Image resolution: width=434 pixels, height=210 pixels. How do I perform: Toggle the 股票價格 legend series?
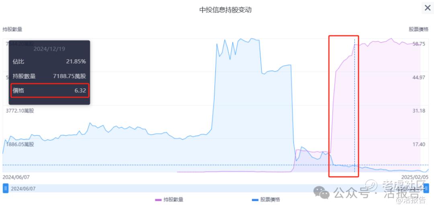point(270,200)
